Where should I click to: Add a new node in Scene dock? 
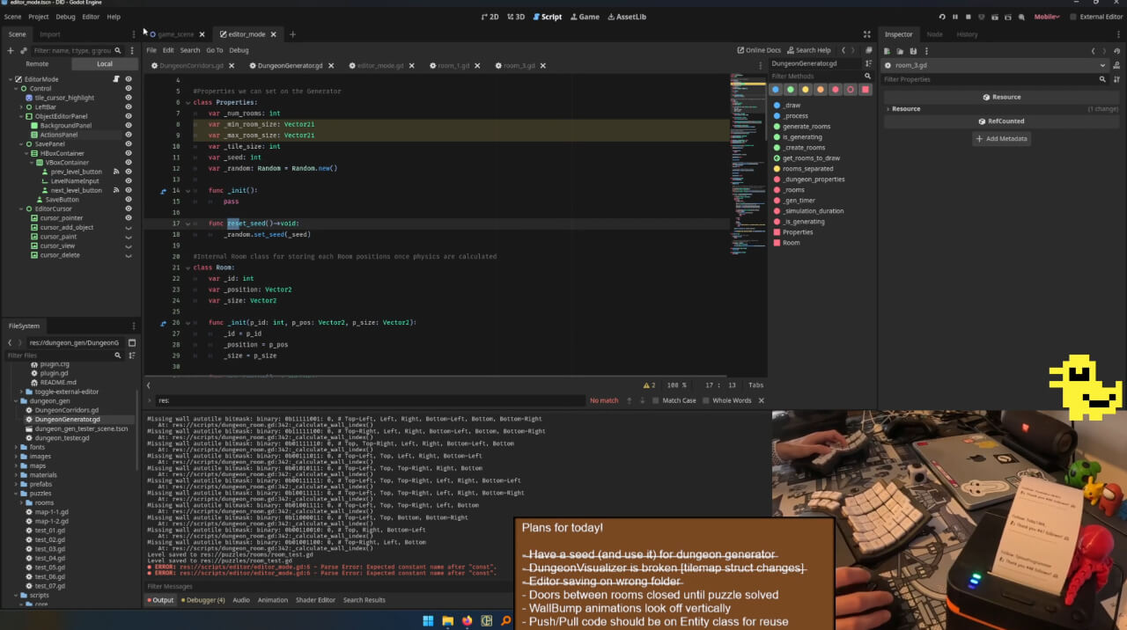pos(11,50)
